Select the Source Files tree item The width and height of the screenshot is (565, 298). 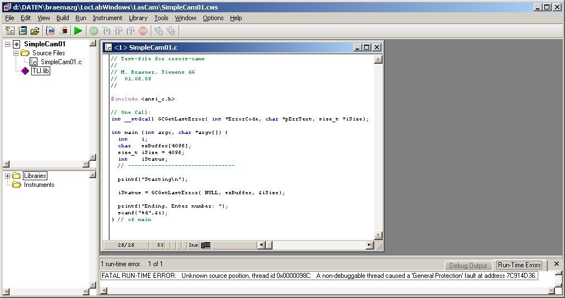pos(49,53)
